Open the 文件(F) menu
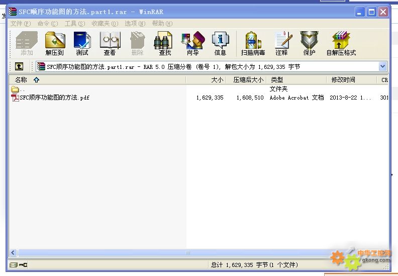This screenshot has width=398, height=276. coord(21,24)
